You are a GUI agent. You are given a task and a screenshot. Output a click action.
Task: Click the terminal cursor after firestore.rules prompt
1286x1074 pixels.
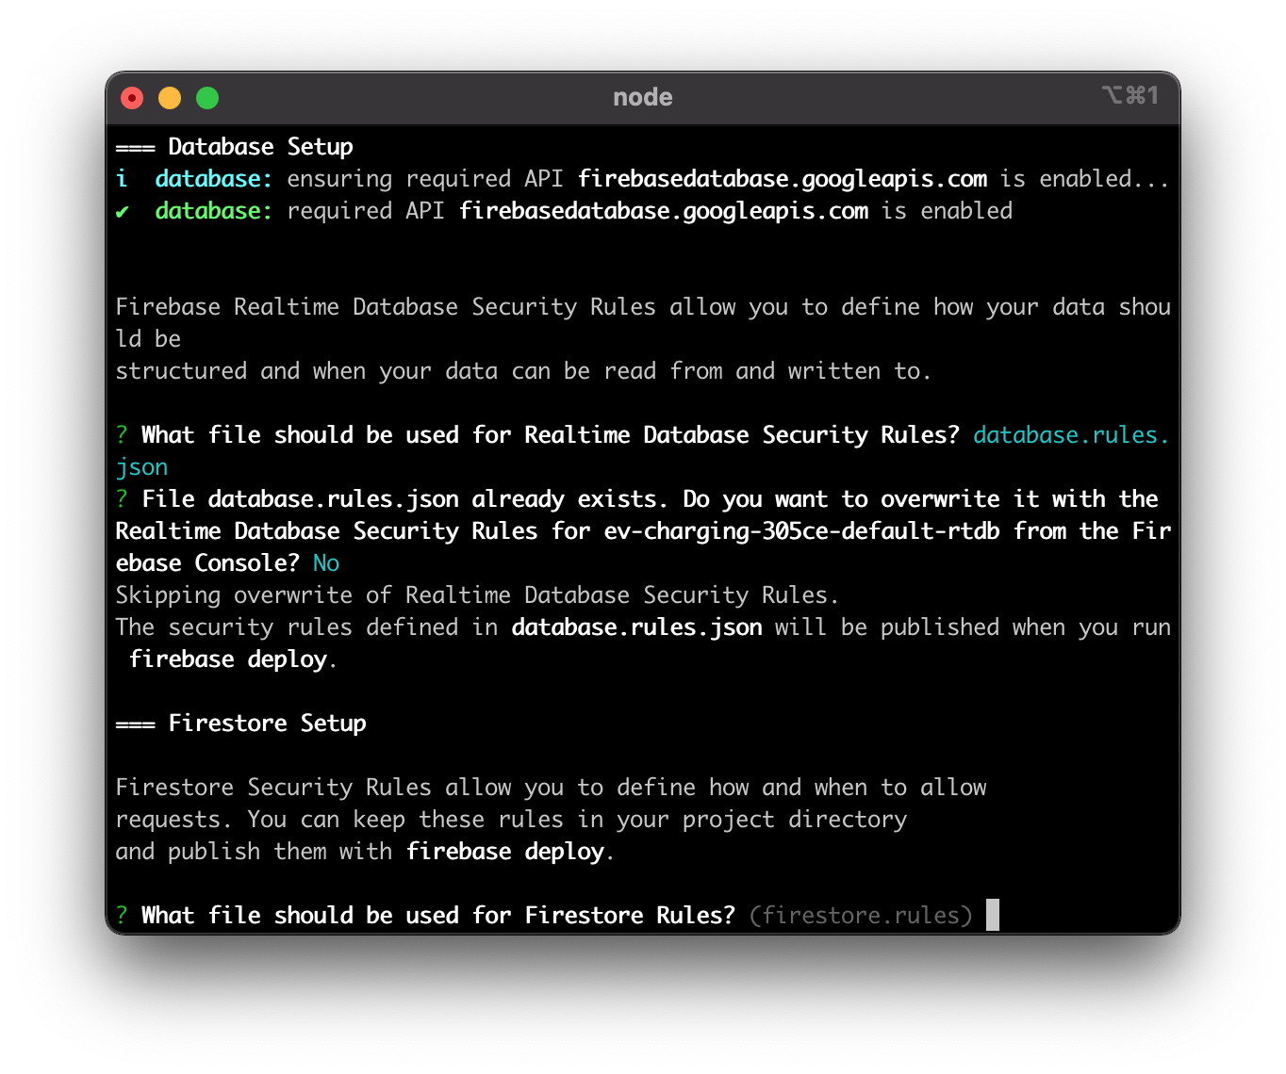(993, 915)
